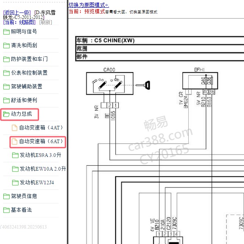Image resolution: width=244 pixels, height=244 pixels.
Task: Open the 基本看法 folder icon
Action: 6,210
